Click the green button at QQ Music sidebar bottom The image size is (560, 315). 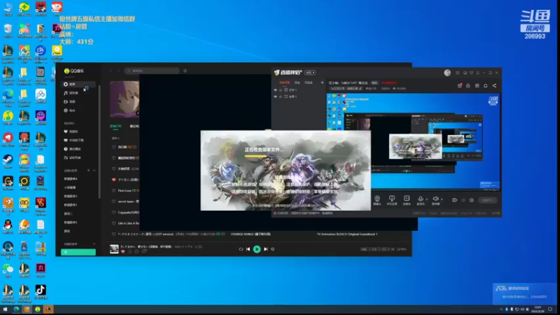[78, 252]
